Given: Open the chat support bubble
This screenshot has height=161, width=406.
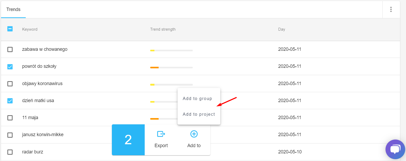Looking at the screenshot, I should [395, 149].
